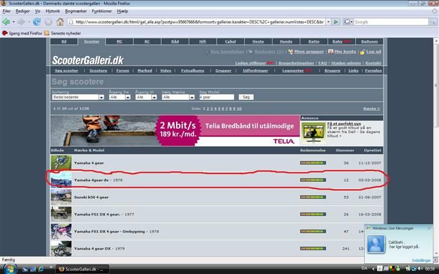Click the Log ud icon link
Image resolution: width=439 pixels, height=274 pixels.
(370, 52)
